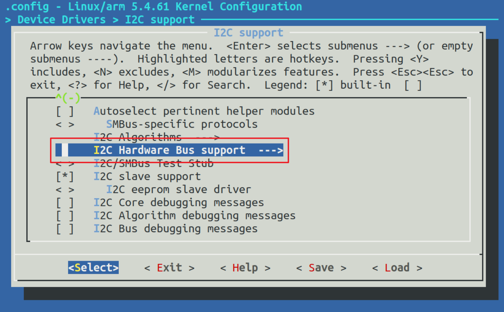Click the Save button
Screen dimensions: 504x312
[321, 268]
